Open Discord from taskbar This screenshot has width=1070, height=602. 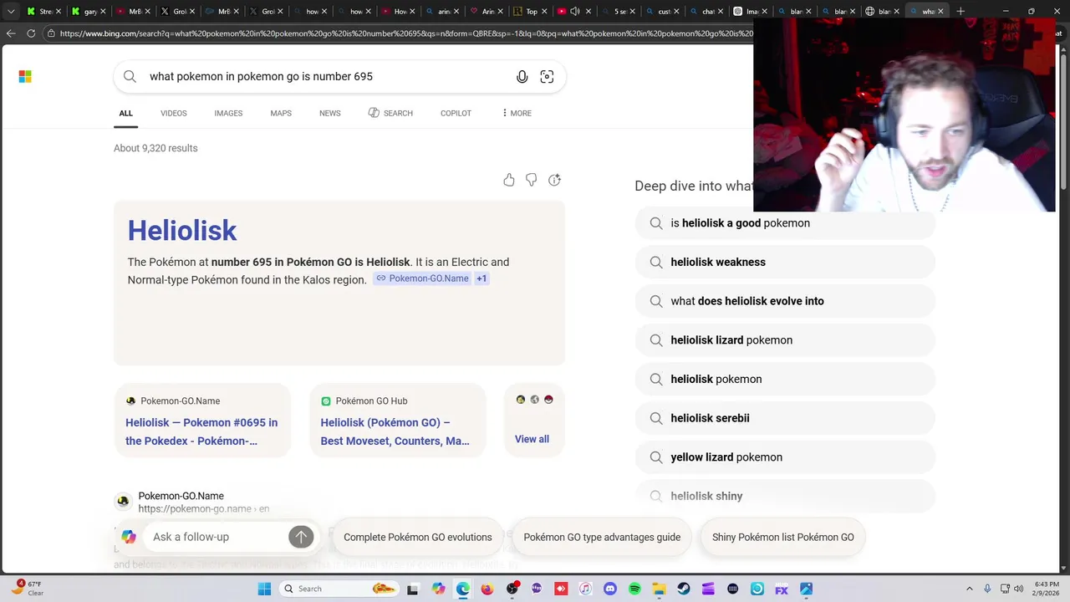click(x=610, y=589)
